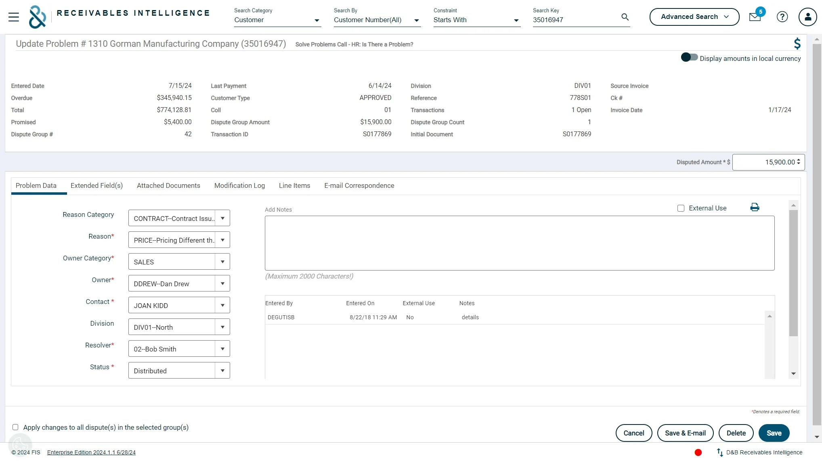Image resolution: width=822 pixels, height=462 pixels.
Task: Switch to Modification Log tab
Action: 239,185
